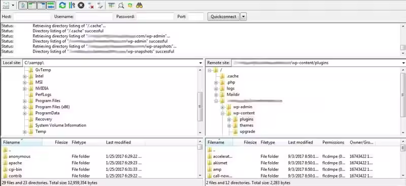406x186 pixels.
Task: Click the Quickconnect button
Action: pos(223,17)
